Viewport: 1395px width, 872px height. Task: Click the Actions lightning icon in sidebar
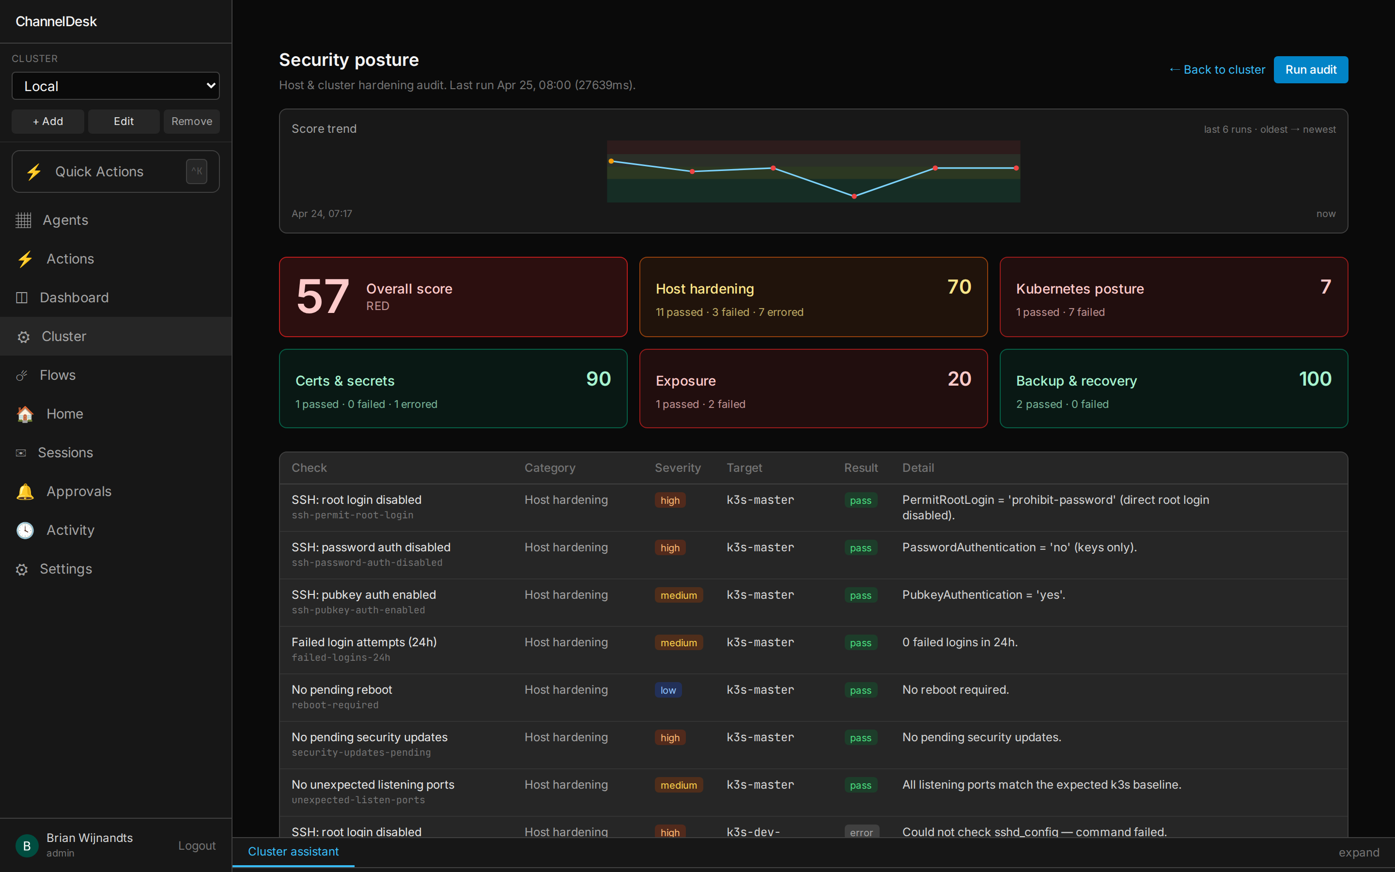tap(25, 259)
